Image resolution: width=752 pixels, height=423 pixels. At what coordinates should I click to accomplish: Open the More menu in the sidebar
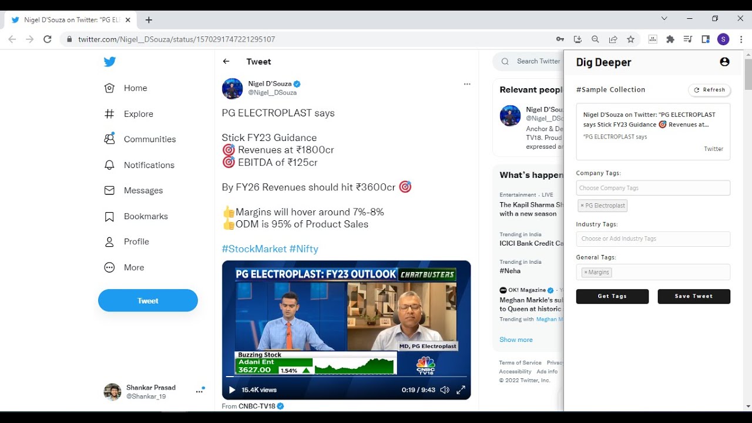(x=133, y=267)
